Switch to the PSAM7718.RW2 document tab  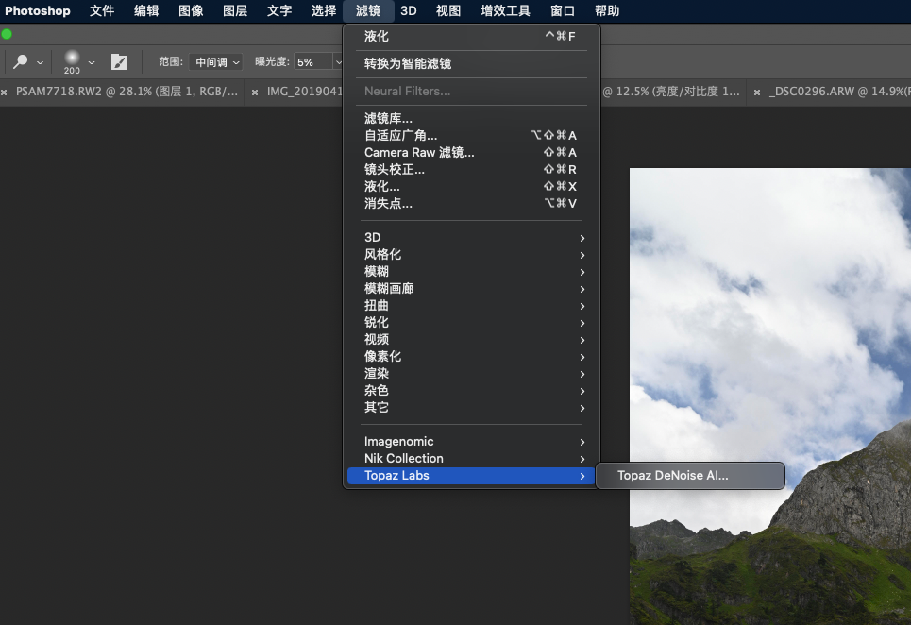coord(127,92)
